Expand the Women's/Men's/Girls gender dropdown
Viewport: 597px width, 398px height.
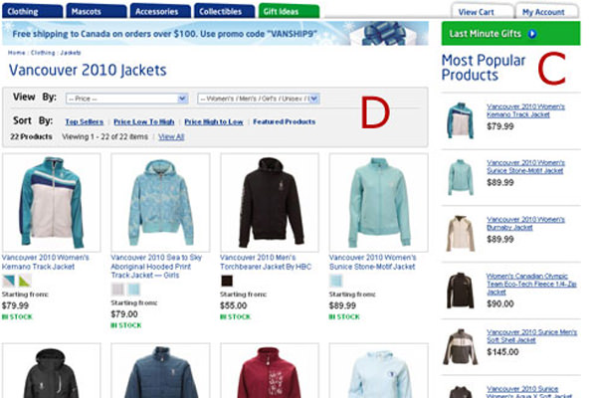[258, 99]
